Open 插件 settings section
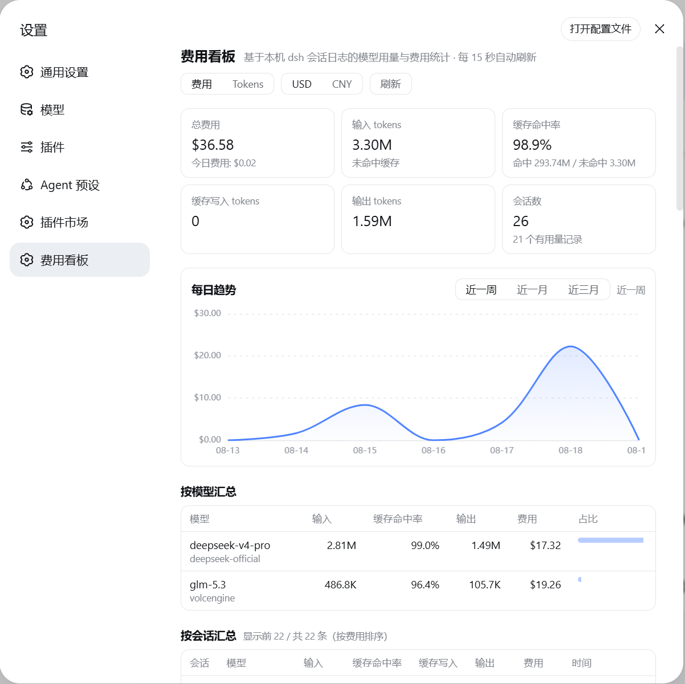 coord(80,147)
